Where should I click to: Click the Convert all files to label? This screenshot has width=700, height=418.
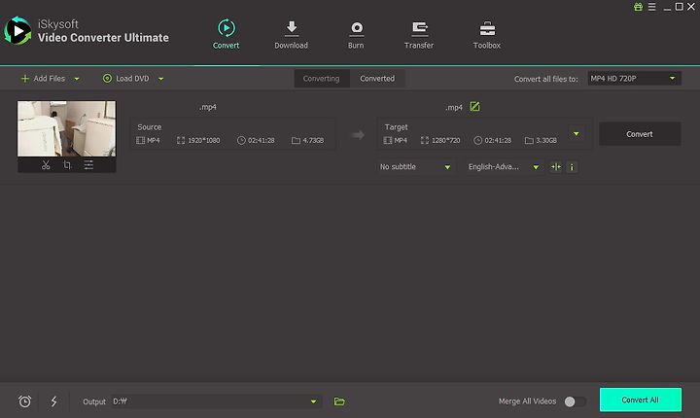point(546,79)
